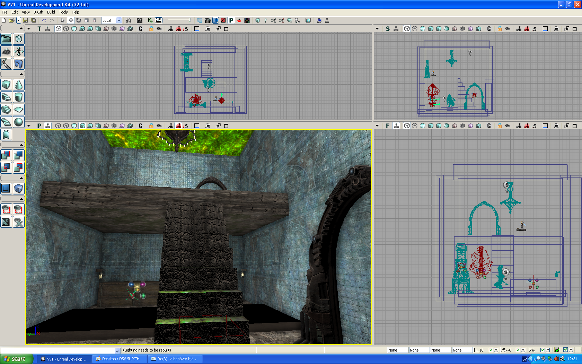Create a Sheet builder brush

click(x=19, y=110)
